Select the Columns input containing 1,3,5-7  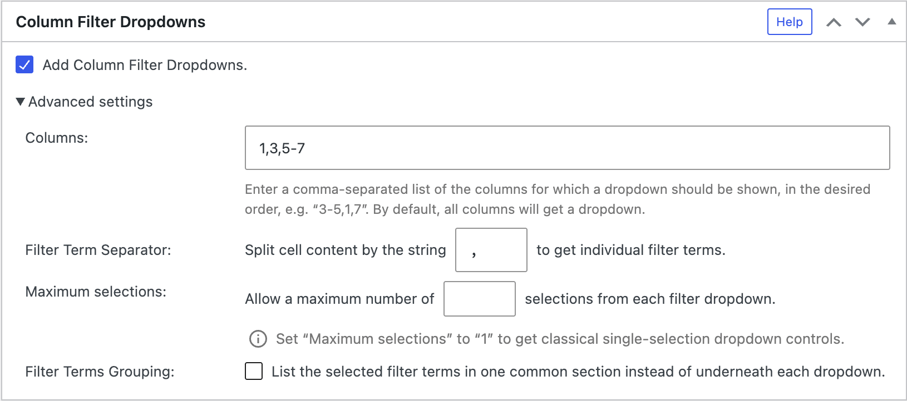(x=566, y=148)
